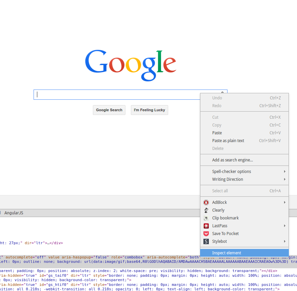Click the Clearly lamp icon
Image resolution: width=297 pixels, height=291 pixels.
[x=206, y=210]
